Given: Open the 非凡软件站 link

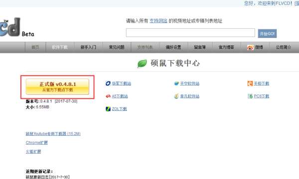Looking at the screenshot, I should pyautogui.click(x=189, y=96).
